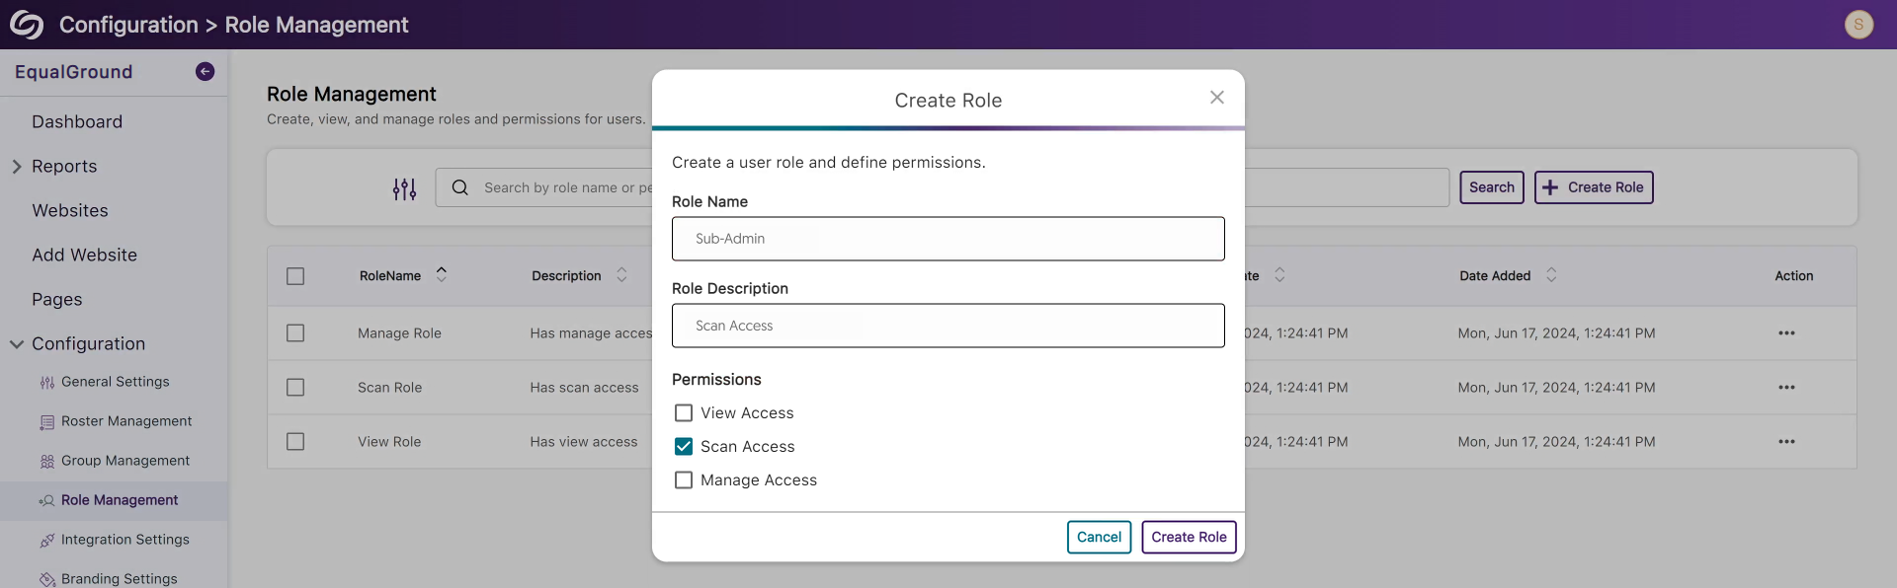Open the user avatar menu
Image resolution: width=1897 pixels, height=588 pixels.
pos(1858,25)
